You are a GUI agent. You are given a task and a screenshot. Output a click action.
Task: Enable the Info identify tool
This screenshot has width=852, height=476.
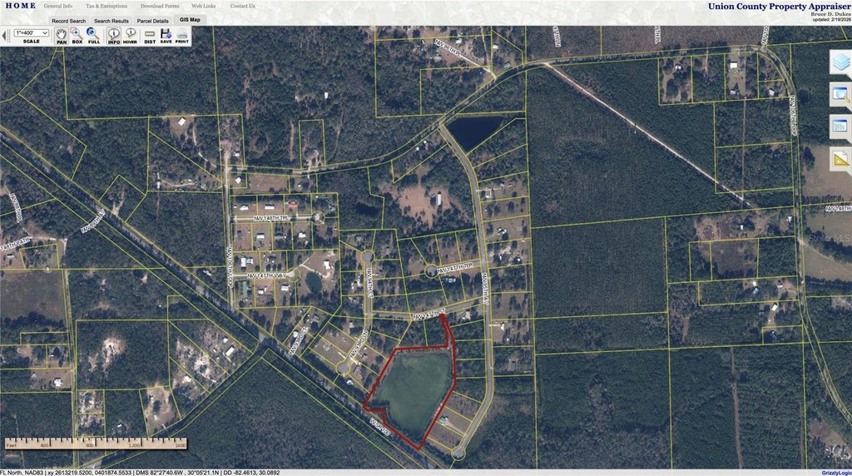point(114,35)
